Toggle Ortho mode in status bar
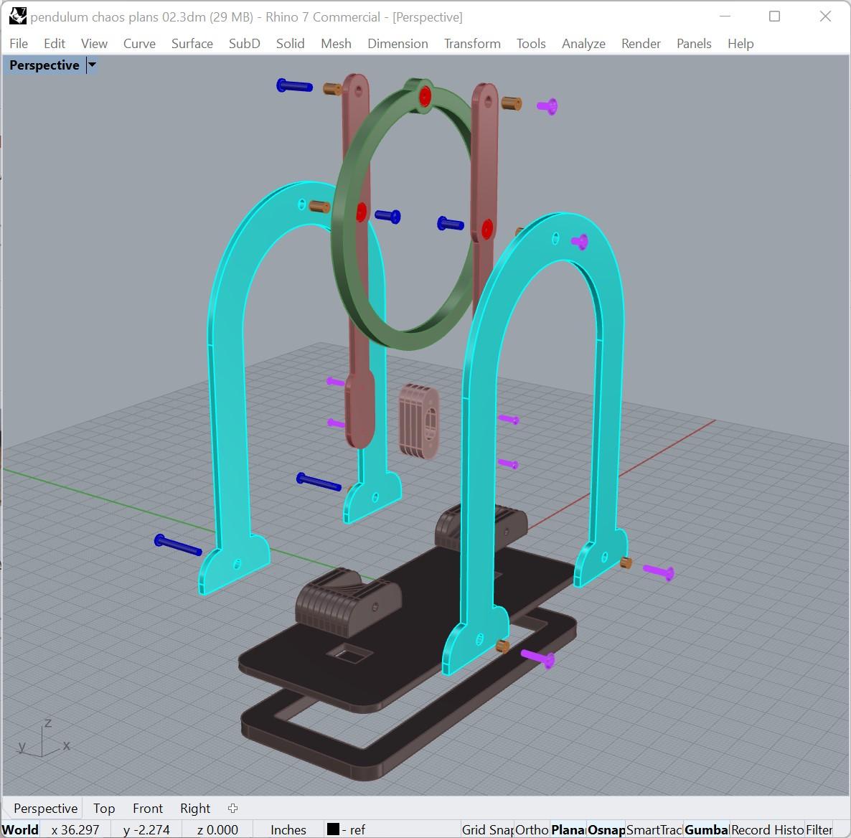This screenshot has width=851, height=838. (x=531, y=829)
